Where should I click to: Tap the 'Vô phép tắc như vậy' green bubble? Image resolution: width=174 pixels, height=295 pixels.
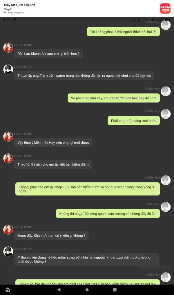click(114, 98)
